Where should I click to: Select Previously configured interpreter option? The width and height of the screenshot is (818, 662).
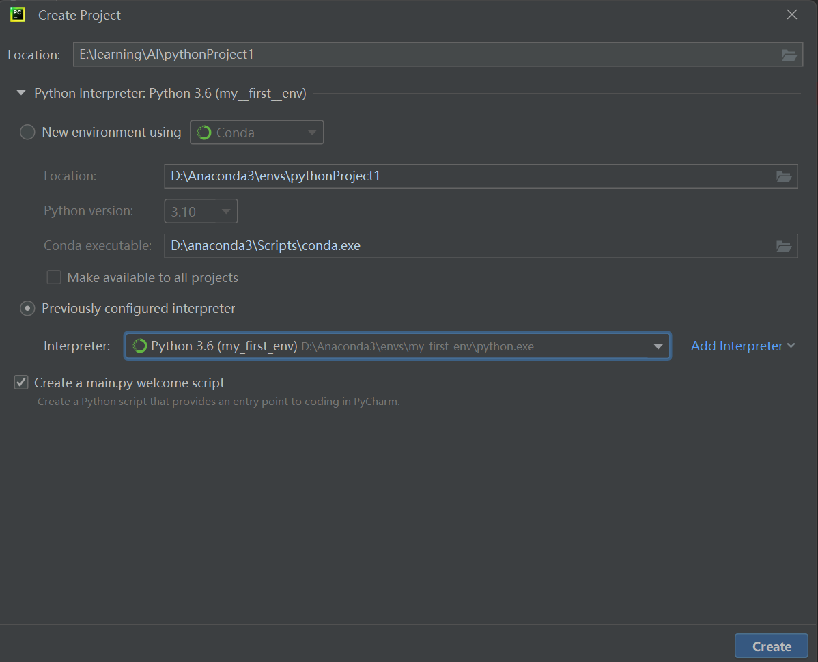pos(27,309)
